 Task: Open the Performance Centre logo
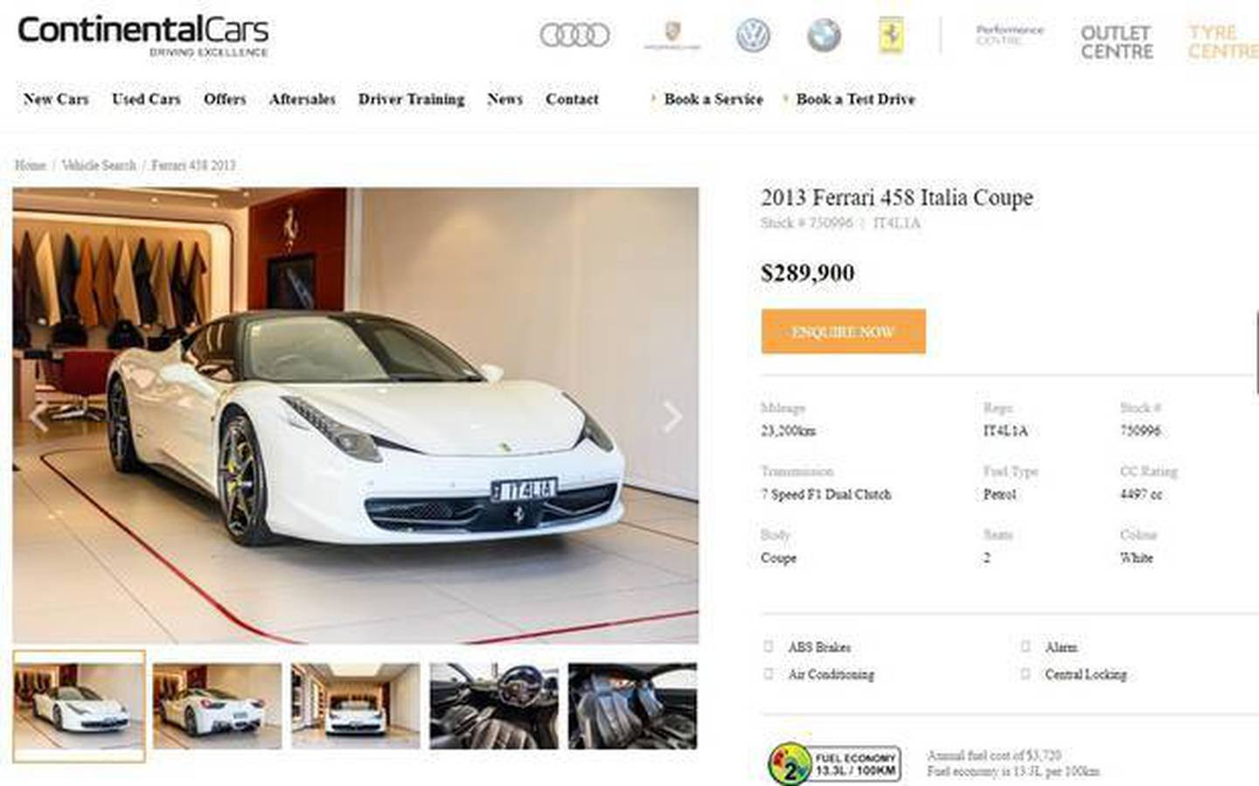[1010, 35]
